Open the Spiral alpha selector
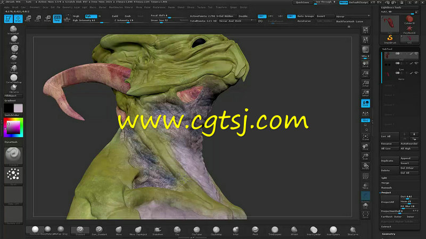The image size is (426, 239). pos(14,49)
